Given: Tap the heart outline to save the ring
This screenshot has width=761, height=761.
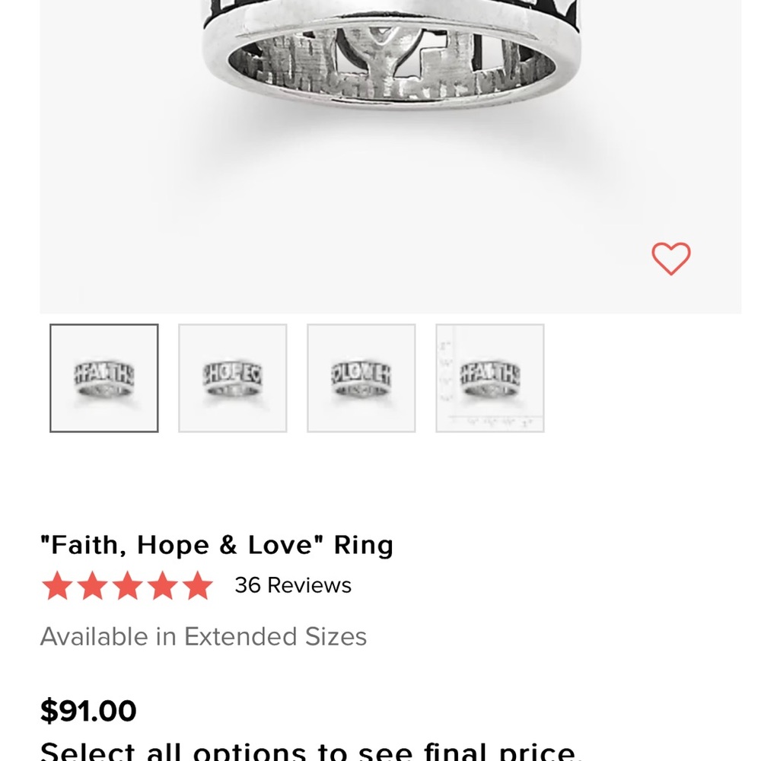Looking at the screenshot, I should (x=670, y=258).
